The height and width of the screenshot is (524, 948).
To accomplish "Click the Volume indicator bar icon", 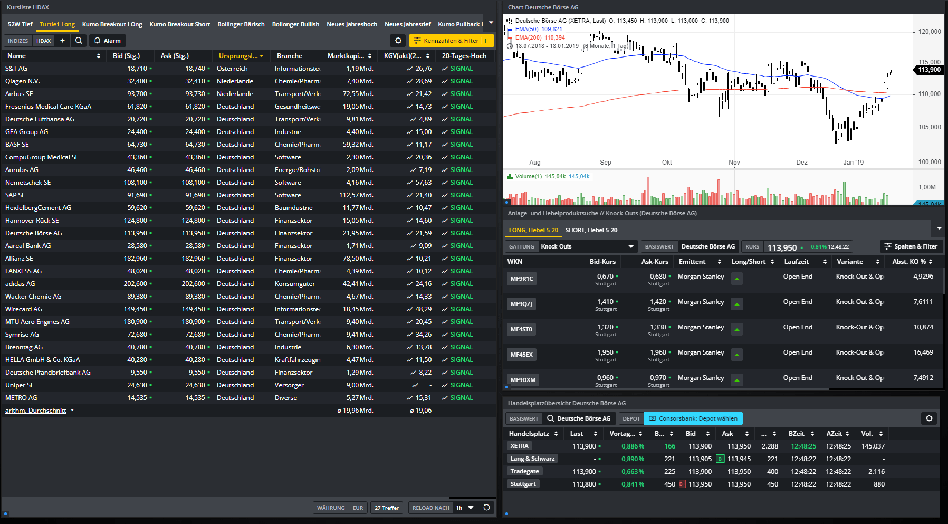I will tap(510, 176).
